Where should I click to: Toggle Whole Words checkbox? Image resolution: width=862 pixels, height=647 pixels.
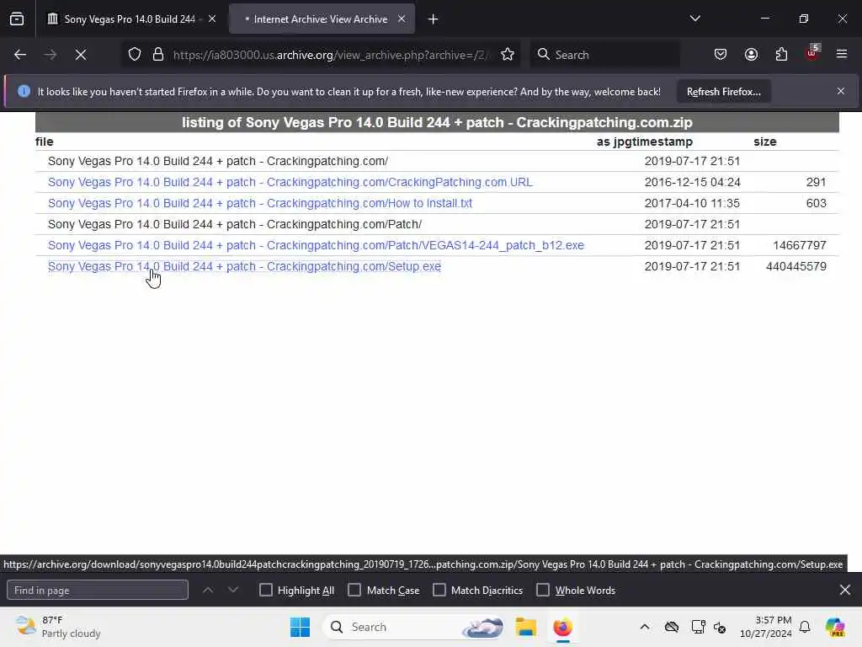(x=543, y=590)
